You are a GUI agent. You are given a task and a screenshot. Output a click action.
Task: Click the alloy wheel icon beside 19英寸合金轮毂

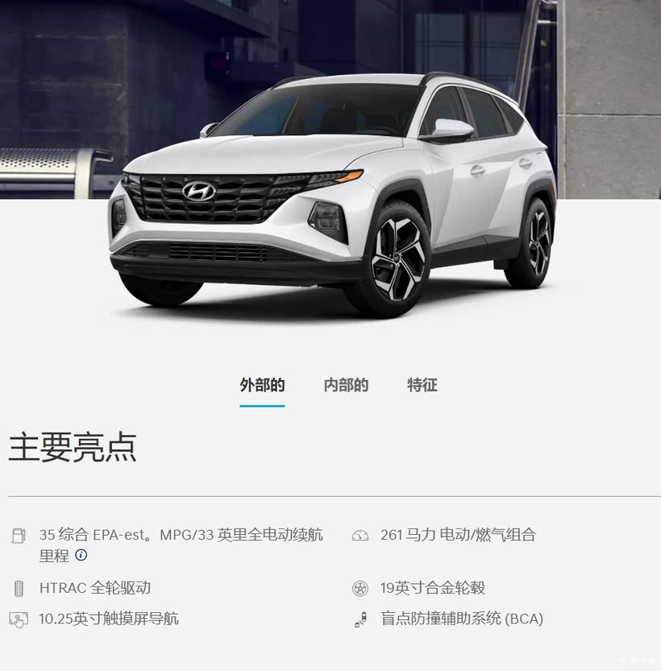[x=360, y=588]
